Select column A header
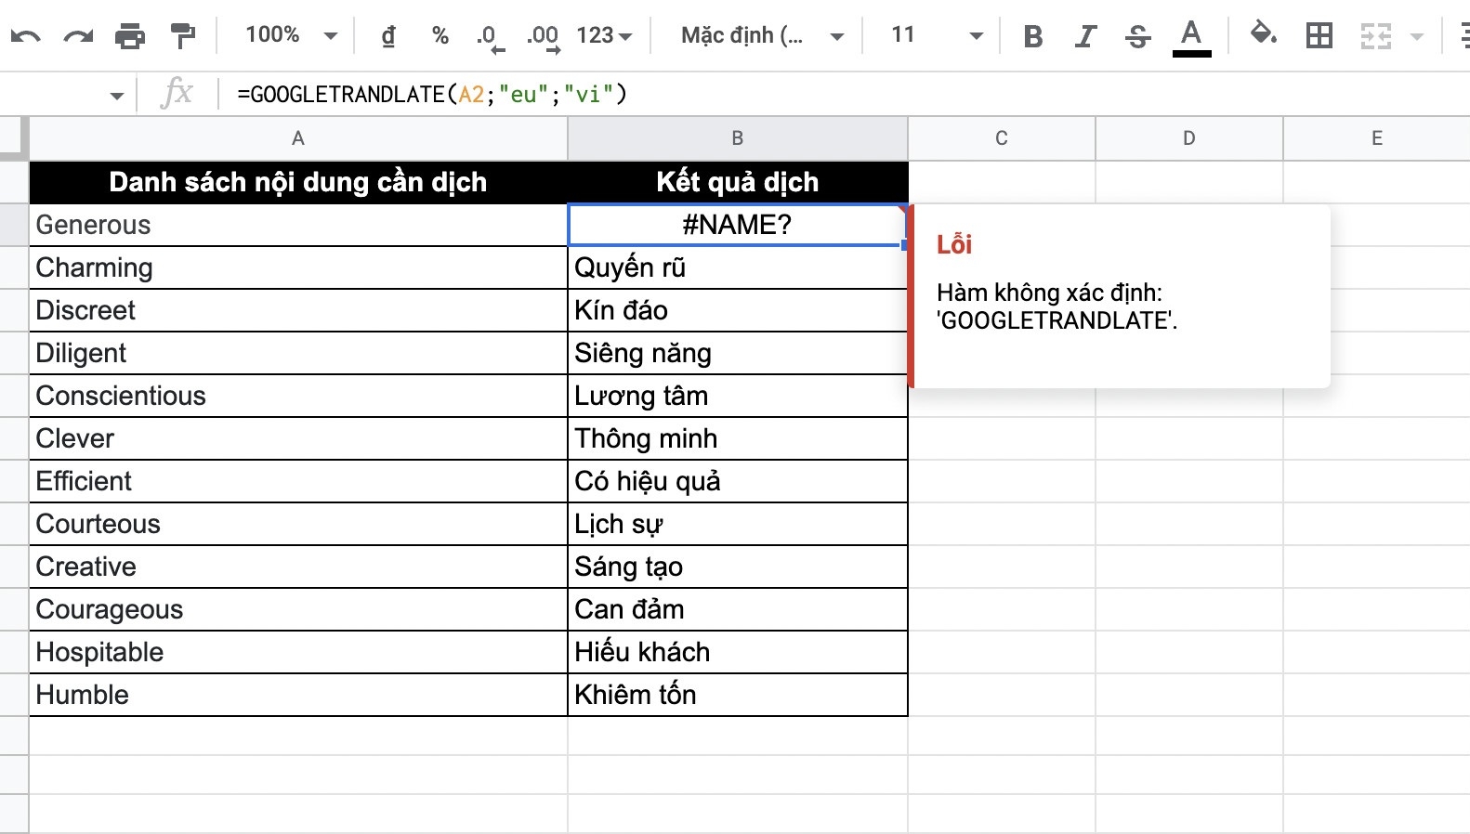 (298, 138)
